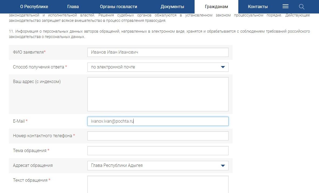319x193 pixels.
Task: Open the Адресат обращения dropdown
Action: (158, 166)
